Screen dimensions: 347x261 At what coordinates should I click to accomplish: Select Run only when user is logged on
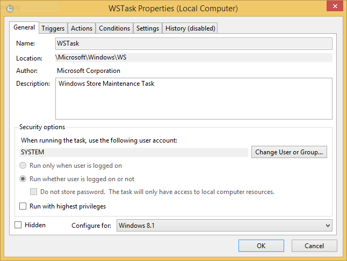23,166
